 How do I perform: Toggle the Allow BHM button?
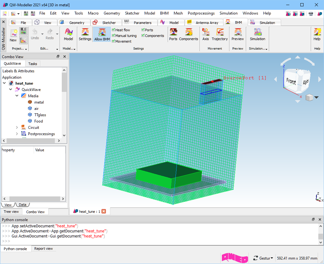102,34
